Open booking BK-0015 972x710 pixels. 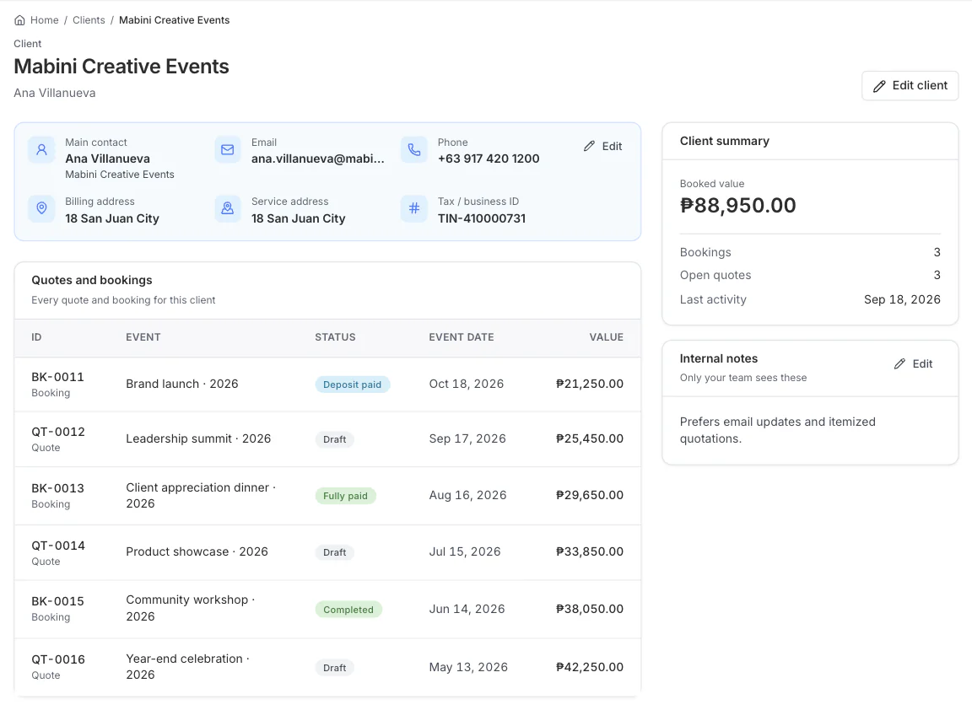click(x=57, y=601)
